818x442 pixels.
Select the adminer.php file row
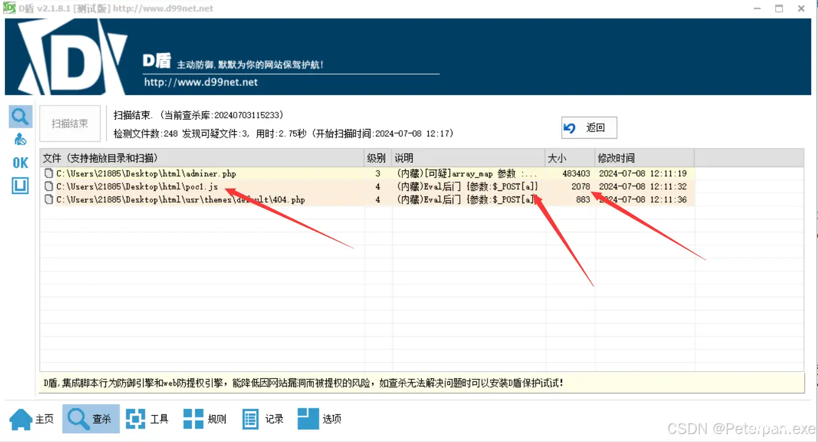click(x=367, y=174)
